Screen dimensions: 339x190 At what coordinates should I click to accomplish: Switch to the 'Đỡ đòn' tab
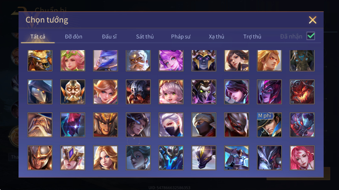pyautogui.click(x=73, y=37)
